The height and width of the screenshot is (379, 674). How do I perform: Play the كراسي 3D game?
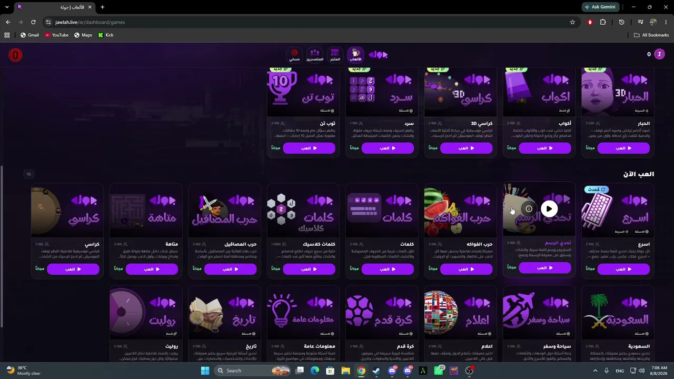coord(466,148)
